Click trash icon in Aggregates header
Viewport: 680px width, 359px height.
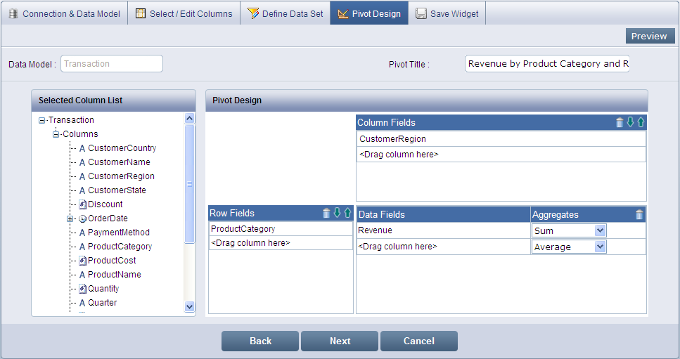[x=639, y=214]
